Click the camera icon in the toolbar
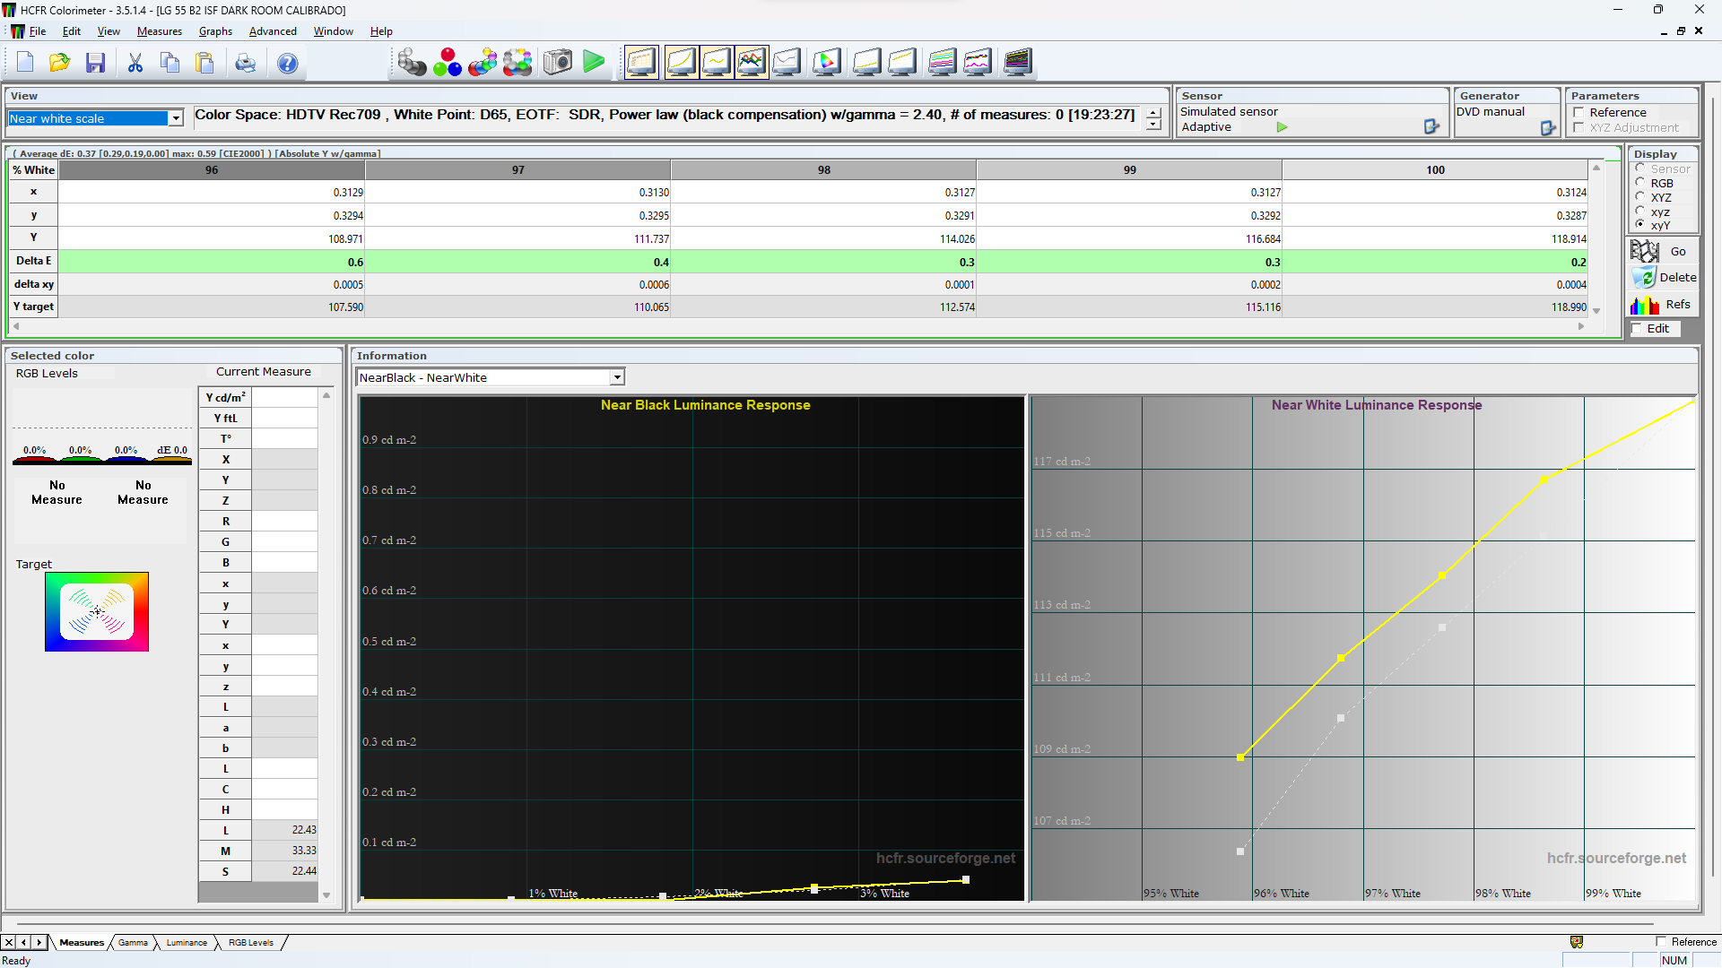The image size is (1722, 968). (557, 63)
